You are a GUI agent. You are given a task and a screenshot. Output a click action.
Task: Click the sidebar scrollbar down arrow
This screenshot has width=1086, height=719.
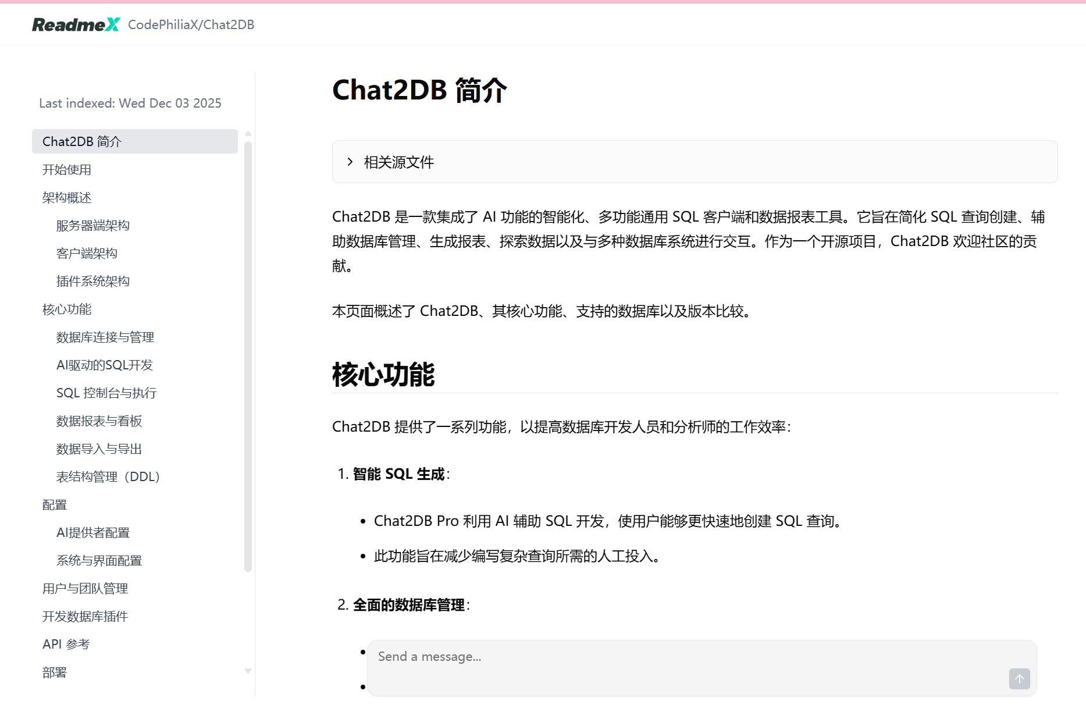tap(248, 670)
